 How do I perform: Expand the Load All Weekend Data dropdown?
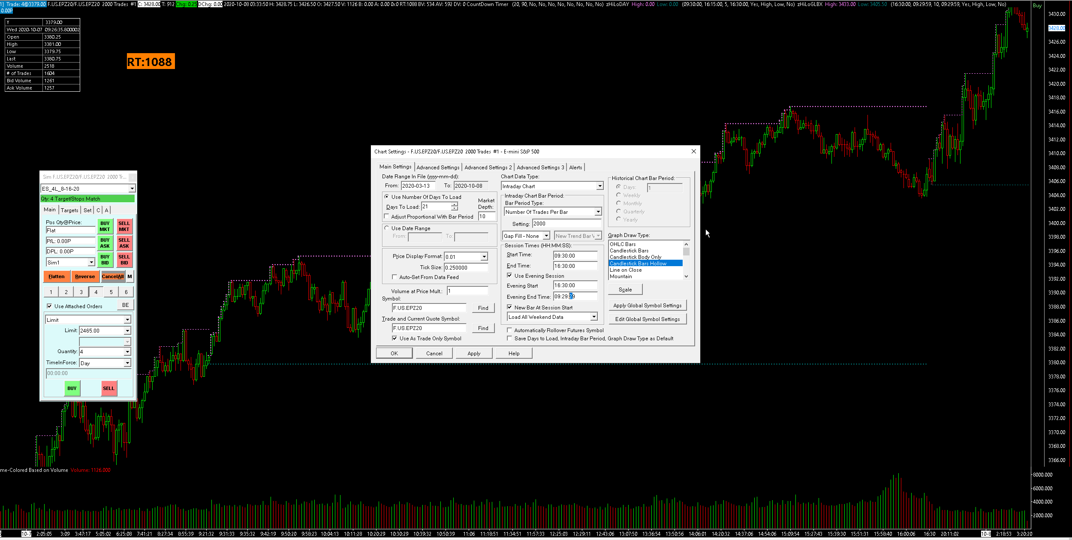tap(594, 317)
